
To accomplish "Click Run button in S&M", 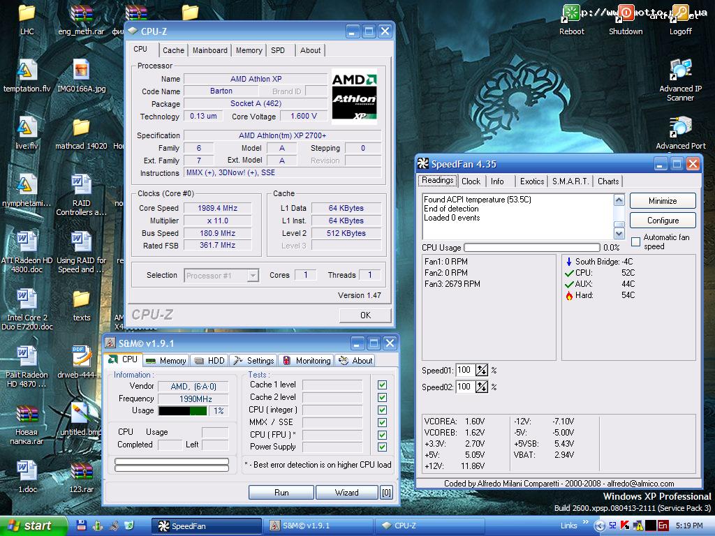I will coord(281,492).
